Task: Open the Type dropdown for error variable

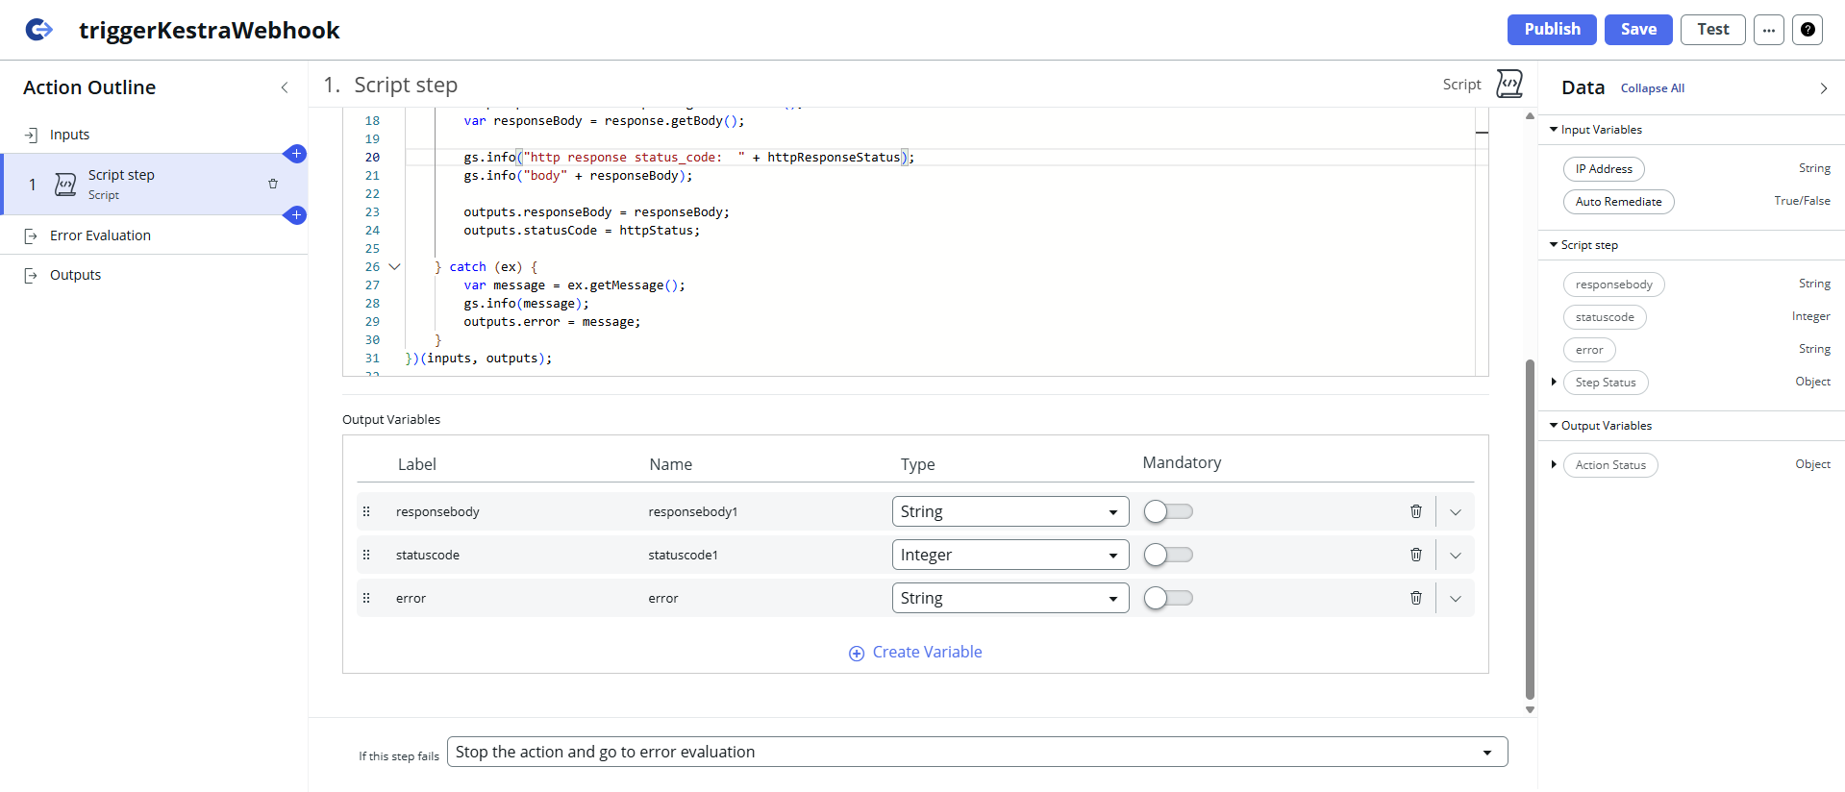Action: 1010,598
